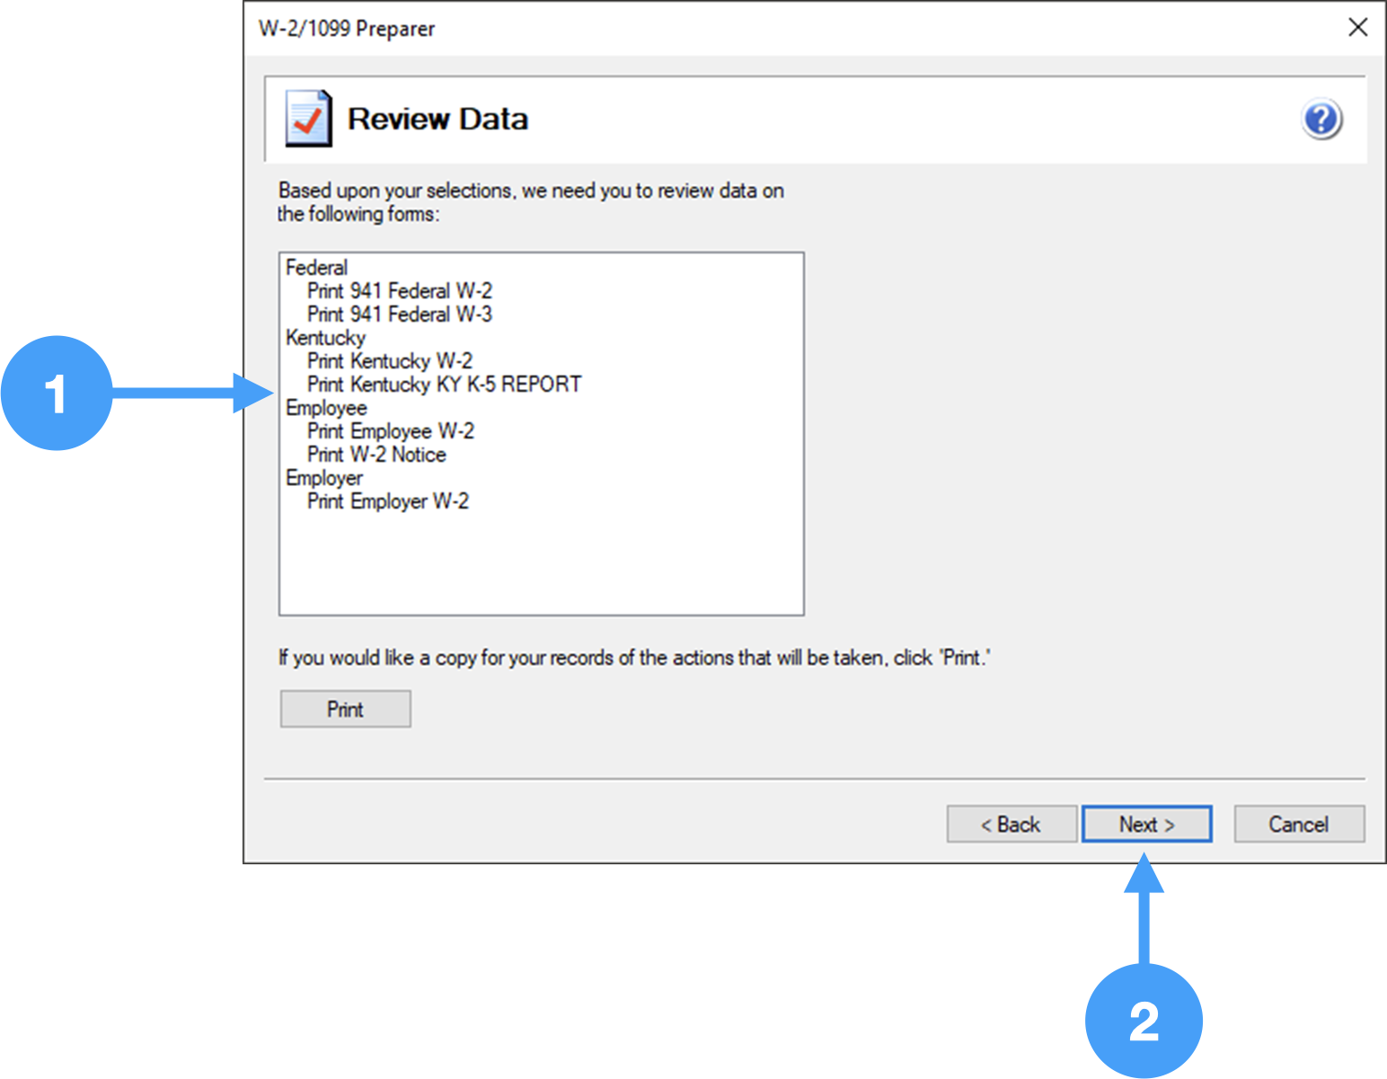1387x1079 pixels.
Task: Click inside the review forms list box
Action: coord(541,557)
